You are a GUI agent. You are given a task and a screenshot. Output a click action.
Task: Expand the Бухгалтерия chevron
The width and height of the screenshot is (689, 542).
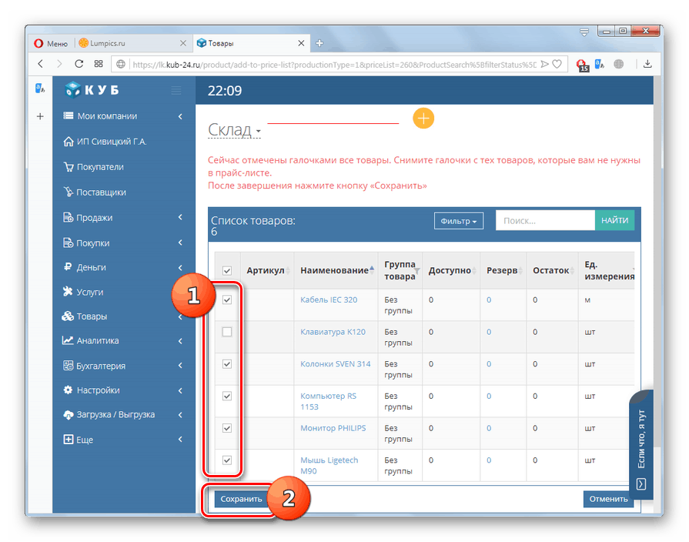[x=180, y=365]
